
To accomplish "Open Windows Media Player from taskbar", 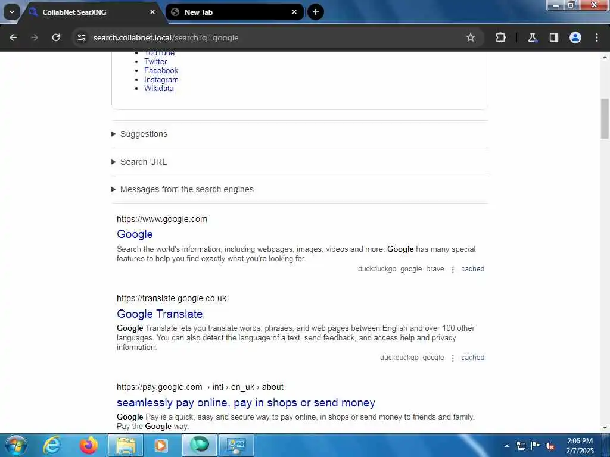I will click(162, 445).
